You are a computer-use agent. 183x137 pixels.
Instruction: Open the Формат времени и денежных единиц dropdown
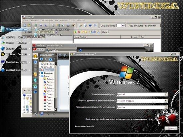coord(166,101)
